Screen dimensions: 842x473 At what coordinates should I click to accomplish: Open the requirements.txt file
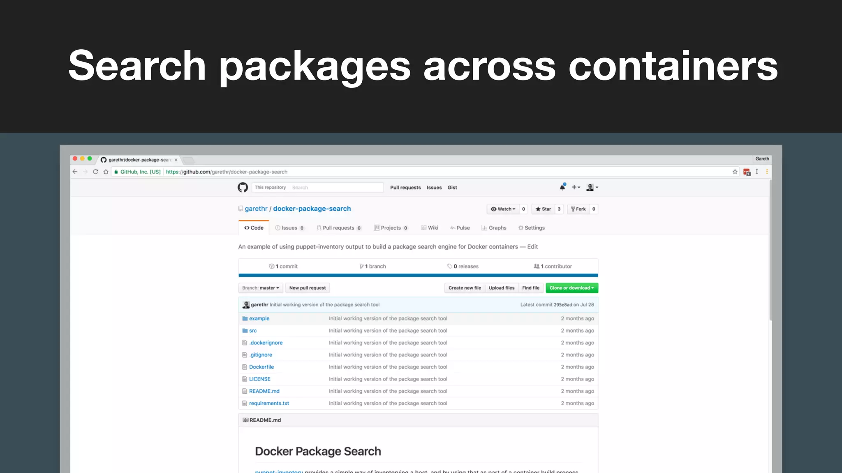point(269,403)
